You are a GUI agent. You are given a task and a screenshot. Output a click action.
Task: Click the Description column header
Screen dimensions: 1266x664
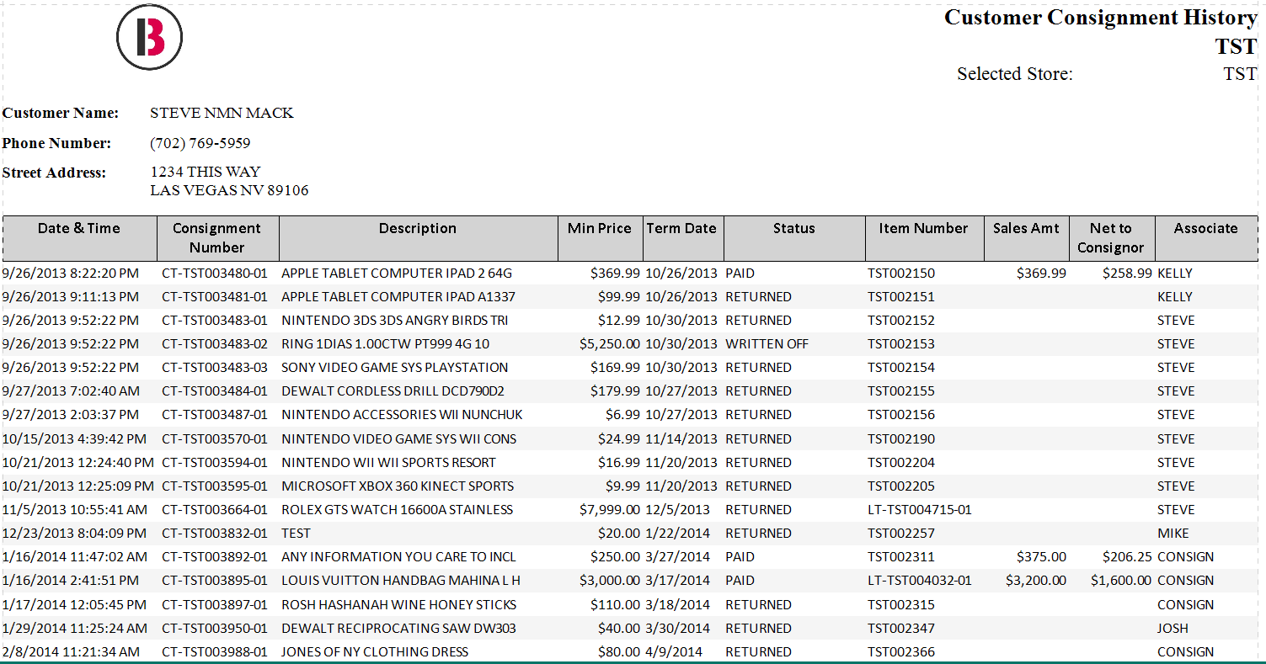(418, 238)
